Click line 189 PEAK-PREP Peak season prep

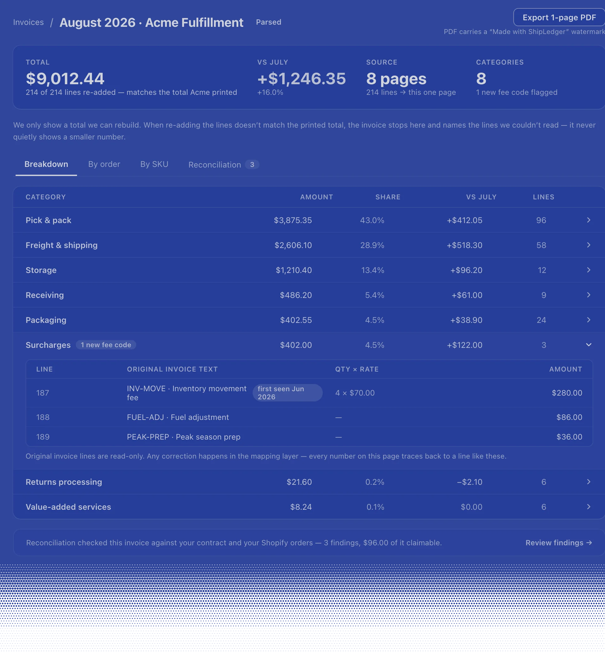pyautogui.click(x=184, y=436)
